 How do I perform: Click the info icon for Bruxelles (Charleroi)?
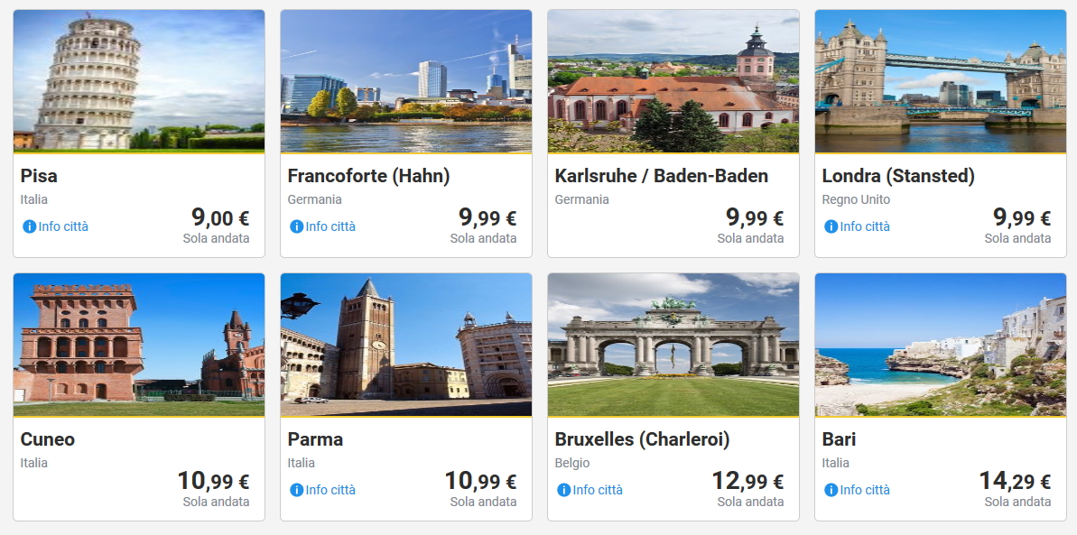click(564, 490)
